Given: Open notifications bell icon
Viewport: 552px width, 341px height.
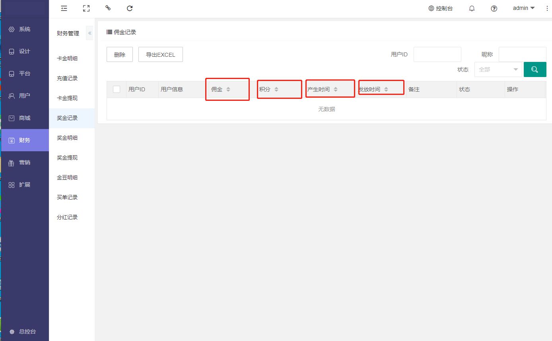Looking at the screenshot, I should (472, 8).
